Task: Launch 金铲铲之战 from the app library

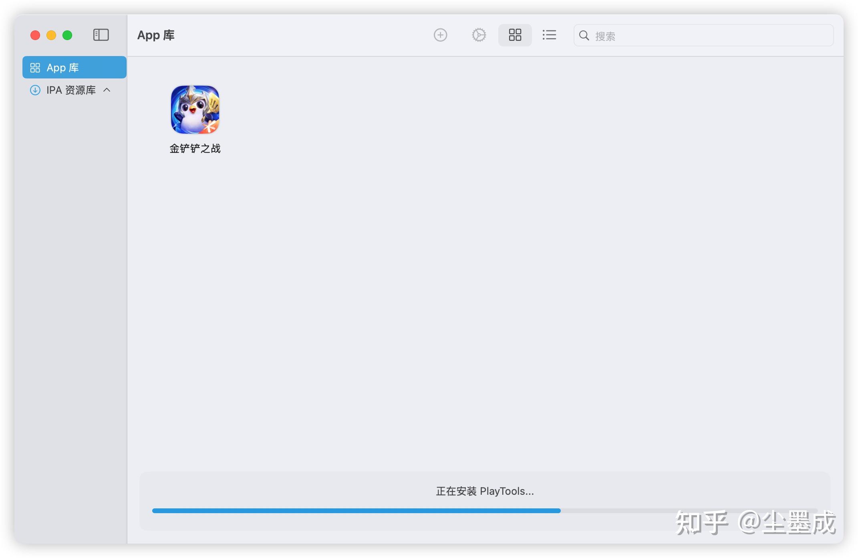Action: point(195,109)
